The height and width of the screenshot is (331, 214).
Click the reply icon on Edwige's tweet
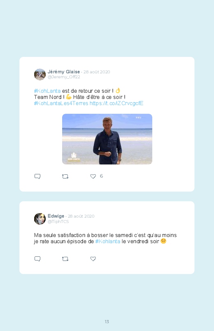point(37,259)
